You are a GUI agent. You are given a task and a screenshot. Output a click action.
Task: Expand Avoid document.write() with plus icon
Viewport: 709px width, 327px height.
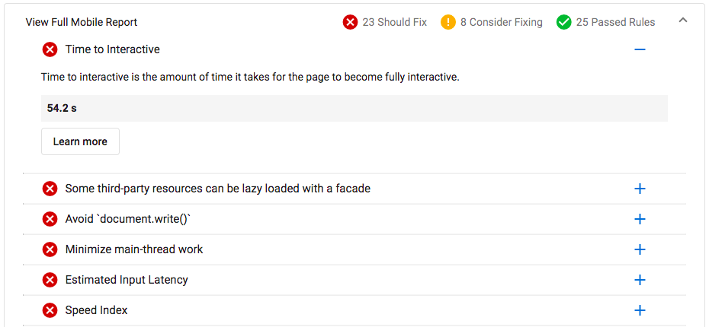(x=640, y=219)
